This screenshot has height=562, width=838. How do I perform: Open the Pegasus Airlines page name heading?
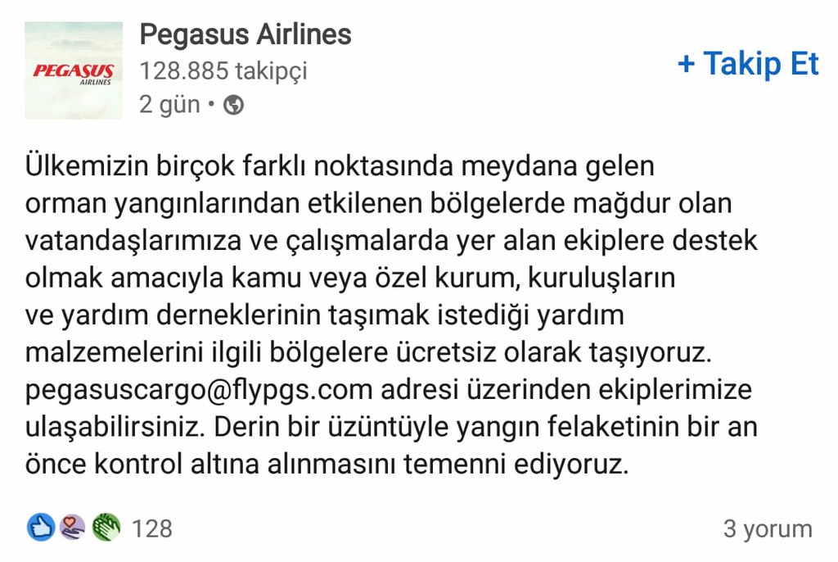pyautogui.click(x=244, y=34)
